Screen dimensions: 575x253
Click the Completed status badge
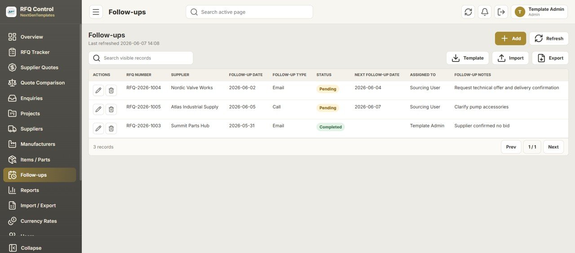tap(331, 127)
